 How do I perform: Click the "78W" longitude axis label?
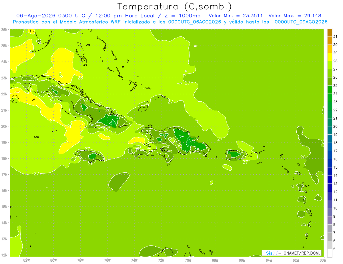tap(80, 260)
